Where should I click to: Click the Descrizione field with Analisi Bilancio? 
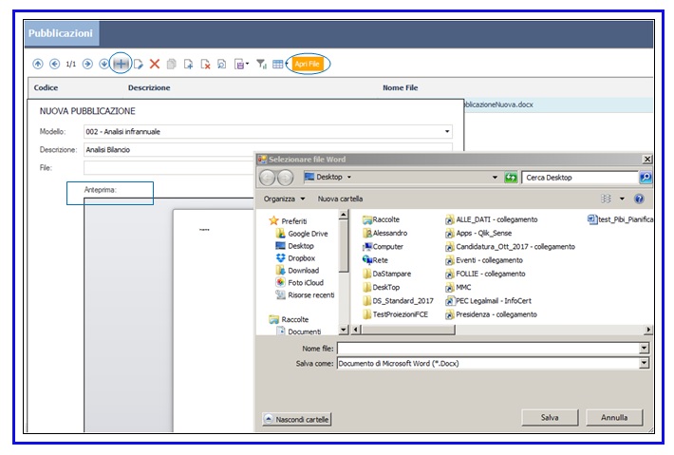[x=268, y=150]
